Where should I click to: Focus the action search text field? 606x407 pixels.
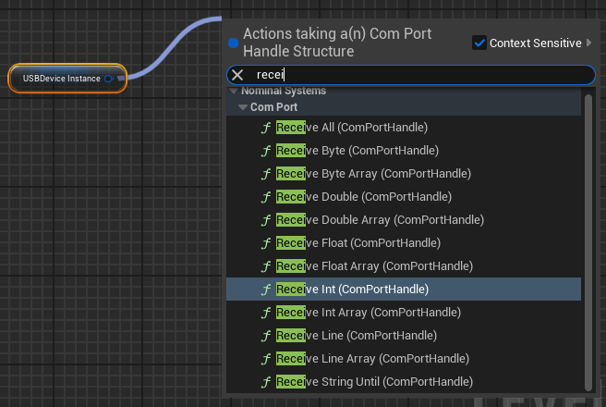tap(416, 75)
